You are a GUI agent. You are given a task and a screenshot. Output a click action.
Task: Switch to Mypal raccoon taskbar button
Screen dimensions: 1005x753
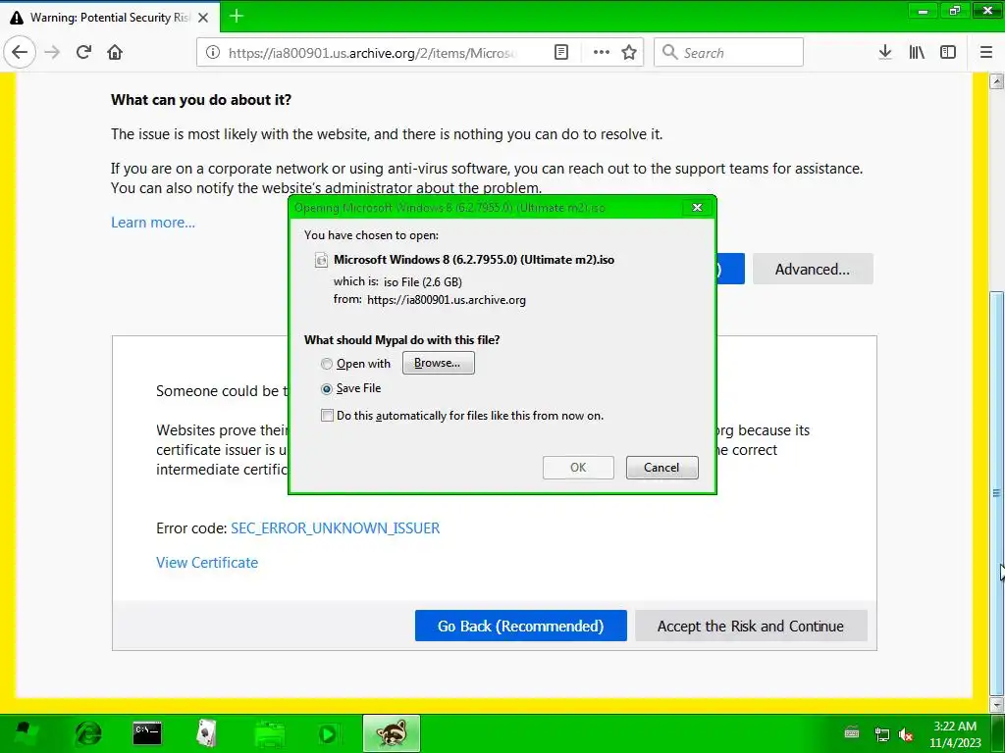392,733
